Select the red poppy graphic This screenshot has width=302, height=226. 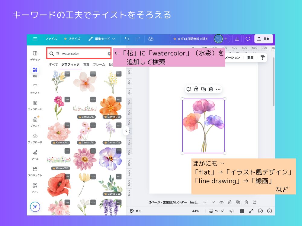pyautogui.click(x=59, y=184)
